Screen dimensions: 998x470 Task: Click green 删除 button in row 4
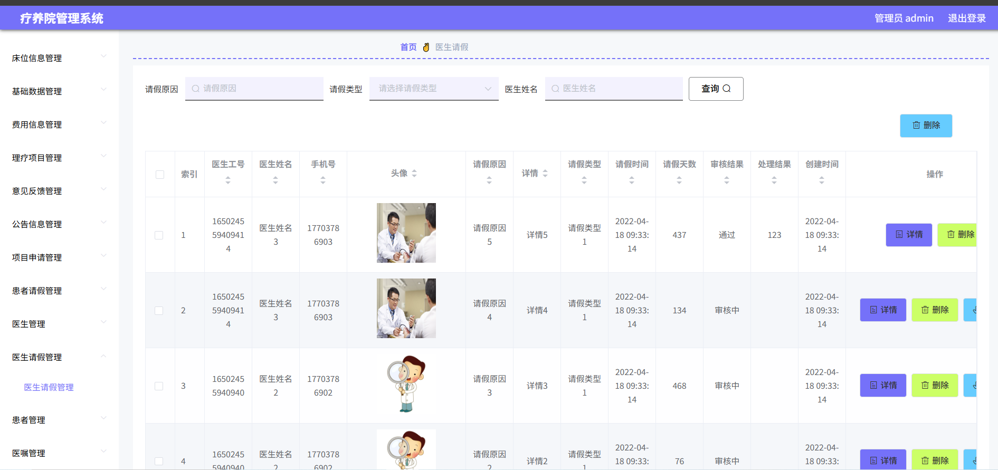click(x=935, y=459)
